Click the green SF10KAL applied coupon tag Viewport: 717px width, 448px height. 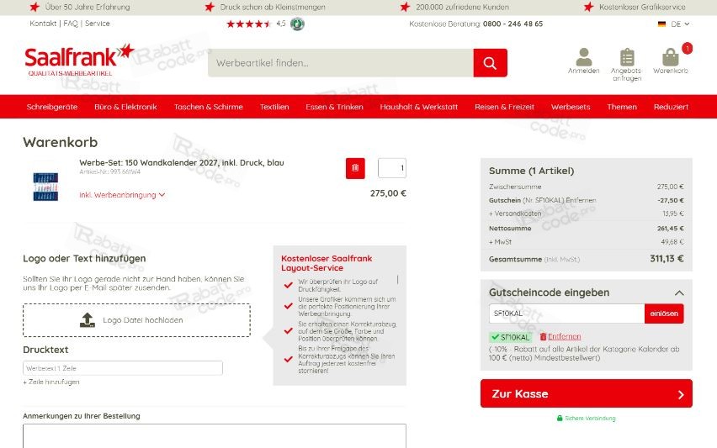coord(511,338)
